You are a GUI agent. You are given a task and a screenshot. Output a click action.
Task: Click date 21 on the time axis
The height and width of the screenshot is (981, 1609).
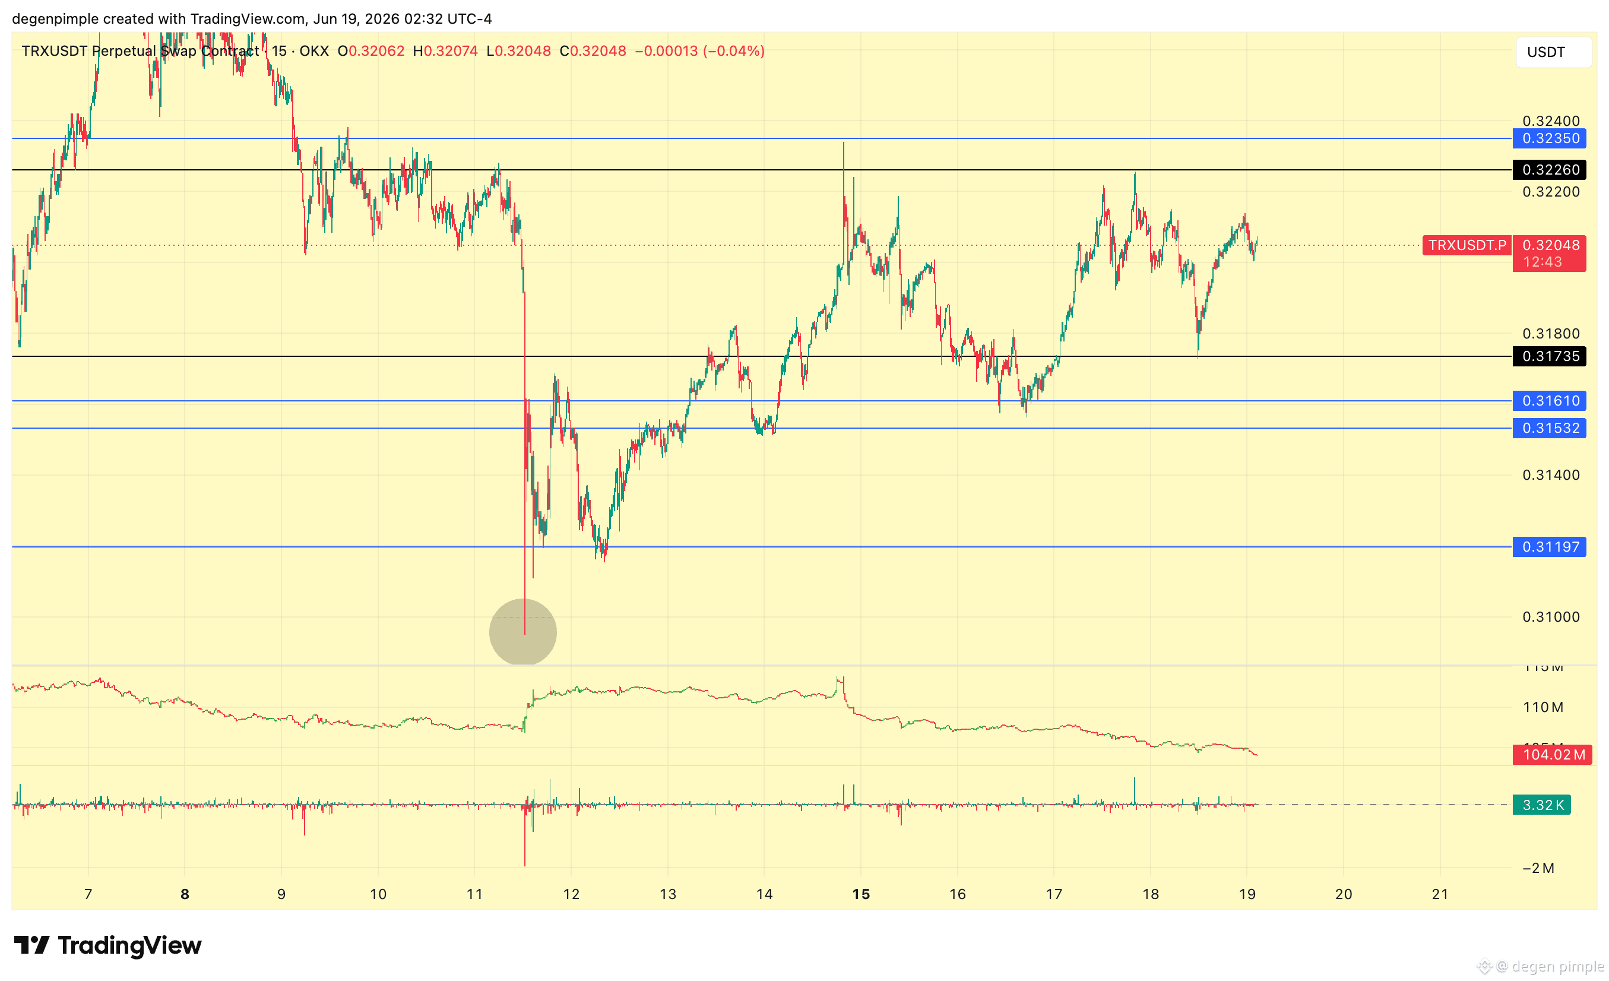(1440, 895)
